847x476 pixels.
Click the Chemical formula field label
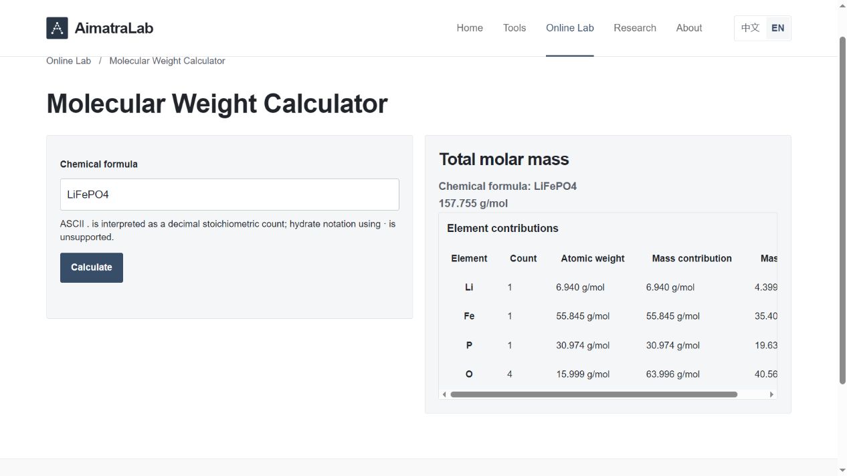pyautogui.click(x=99, y=164)
